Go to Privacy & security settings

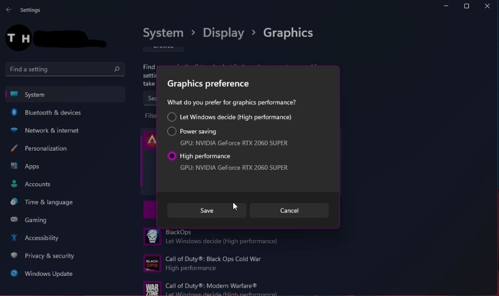coord(65,256)
